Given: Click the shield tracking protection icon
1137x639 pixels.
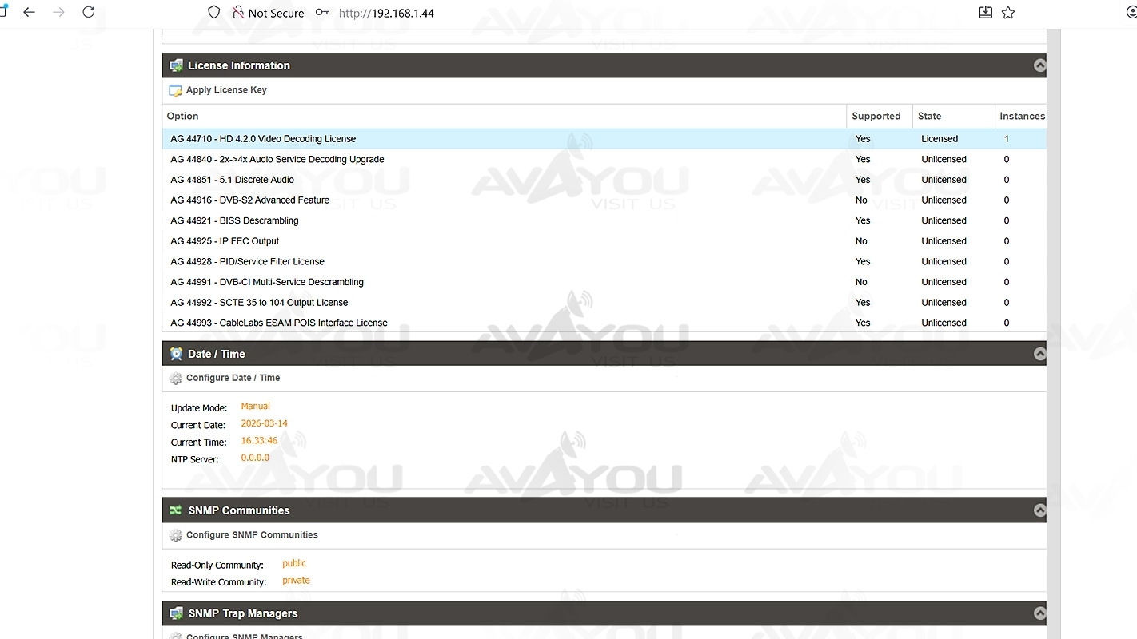Looking at the screenshot, I should 213,13.
